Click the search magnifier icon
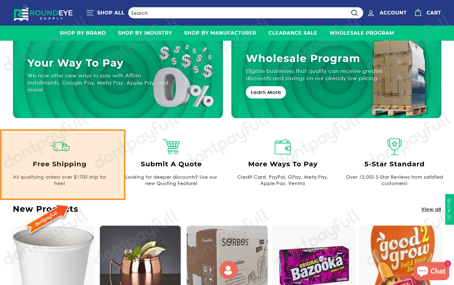 [354, 13]
